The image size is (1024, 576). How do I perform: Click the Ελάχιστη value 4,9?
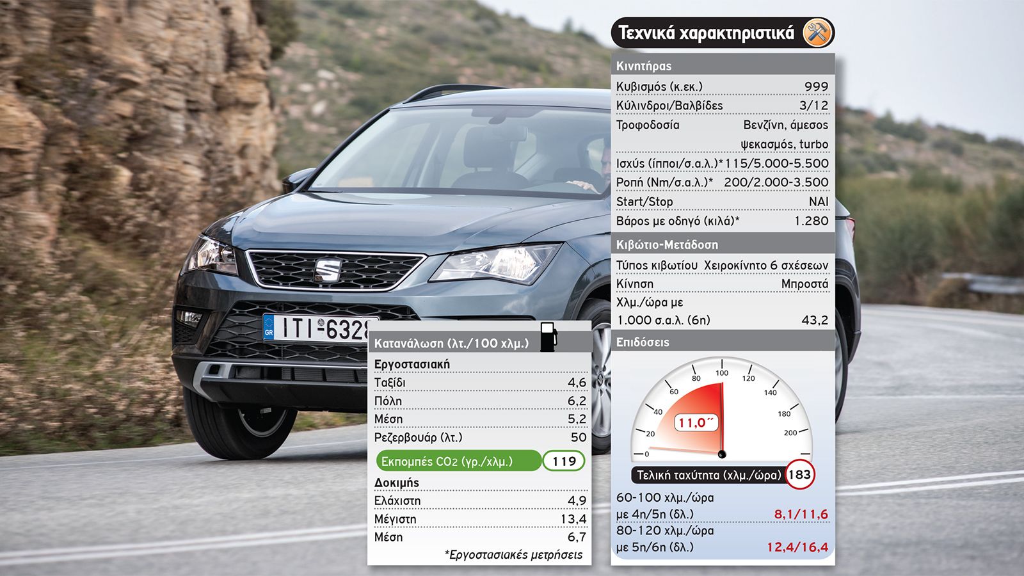577,500
